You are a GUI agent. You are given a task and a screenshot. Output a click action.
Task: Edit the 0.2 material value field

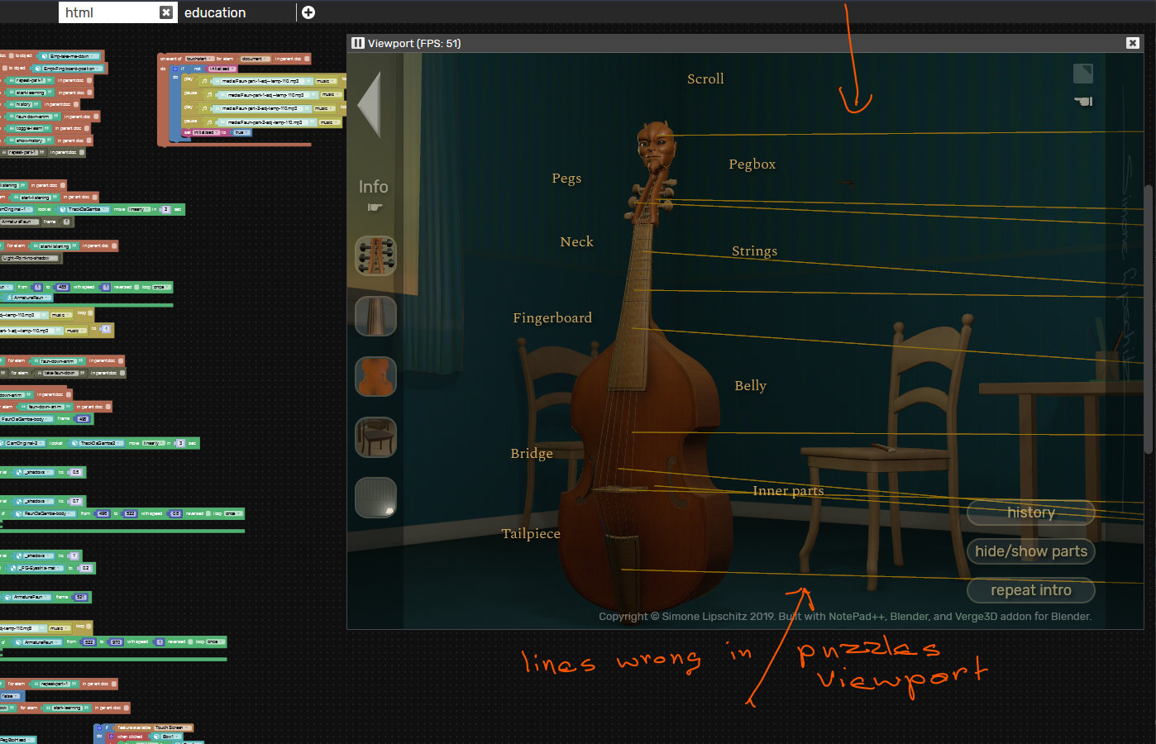click(85, 568)
